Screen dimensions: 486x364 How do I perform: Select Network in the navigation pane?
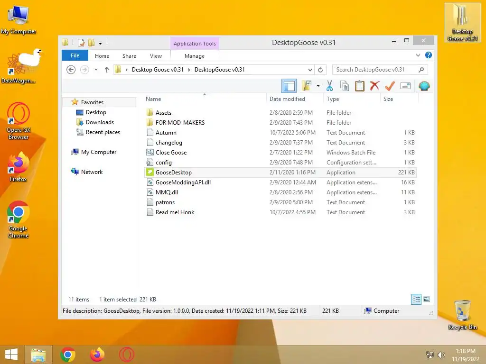(92, 172)
